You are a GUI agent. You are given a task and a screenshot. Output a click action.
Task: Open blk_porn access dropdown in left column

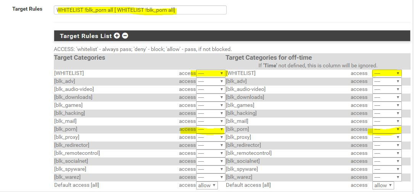coord(211,129)
